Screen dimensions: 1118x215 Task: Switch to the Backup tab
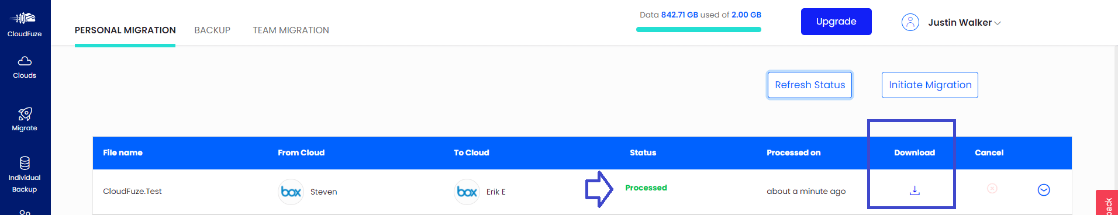212,30
